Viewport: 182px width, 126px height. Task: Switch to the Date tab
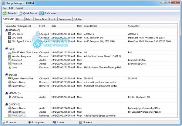29,19
